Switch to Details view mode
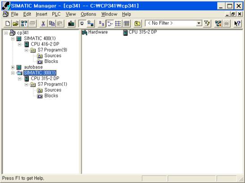 pyautogui.click(x=126, y=24)
